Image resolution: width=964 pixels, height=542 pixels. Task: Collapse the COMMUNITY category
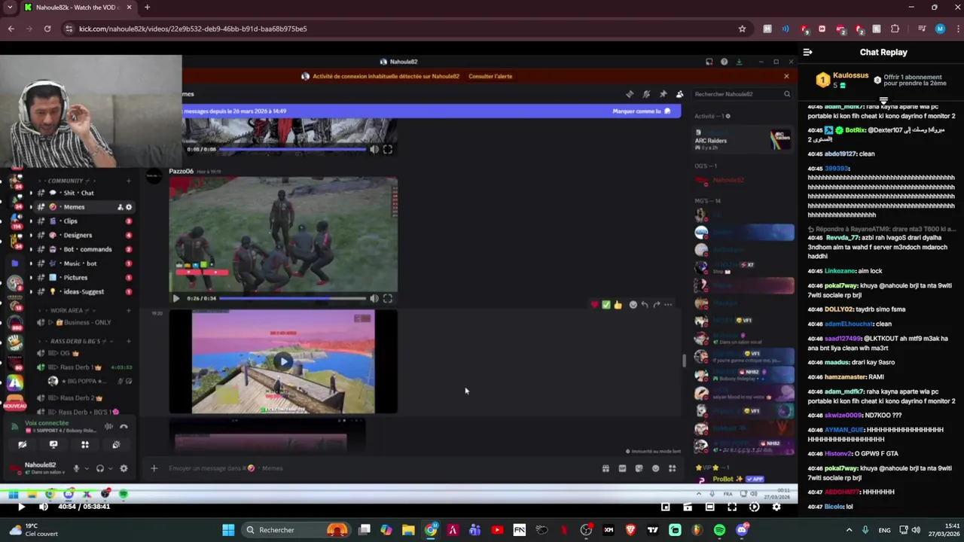tap(67, 181)
